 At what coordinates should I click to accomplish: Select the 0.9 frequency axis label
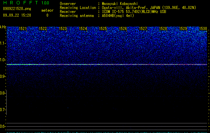point(3,76)
